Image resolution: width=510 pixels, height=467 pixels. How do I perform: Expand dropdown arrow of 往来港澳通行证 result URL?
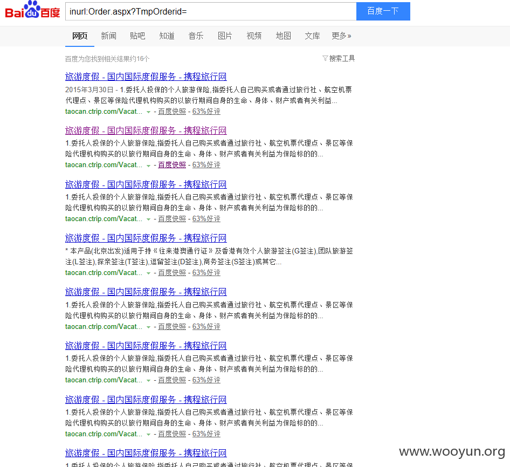tap(148, 273)
